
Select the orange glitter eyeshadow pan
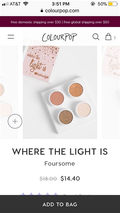tap(76, 90)
